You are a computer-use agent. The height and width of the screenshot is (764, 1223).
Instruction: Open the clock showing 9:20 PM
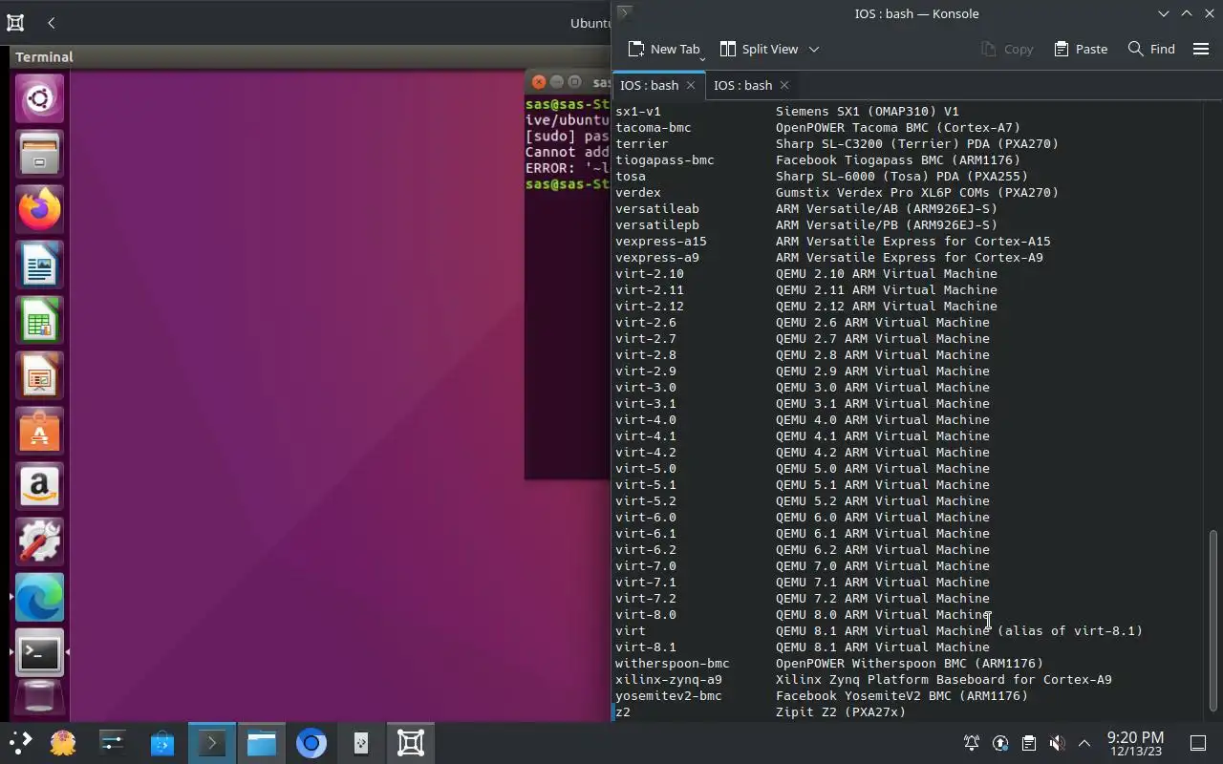point(1135,743)
